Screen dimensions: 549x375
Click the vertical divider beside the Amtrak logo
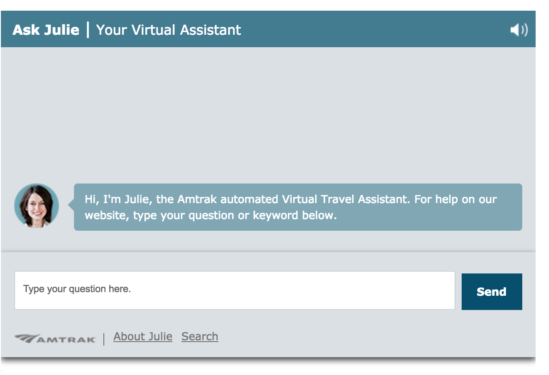[x=104, y=339]
